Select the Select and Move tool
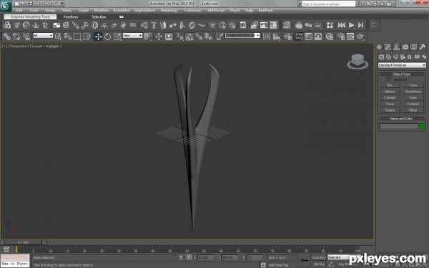429x268 pixels. point(98,36)
